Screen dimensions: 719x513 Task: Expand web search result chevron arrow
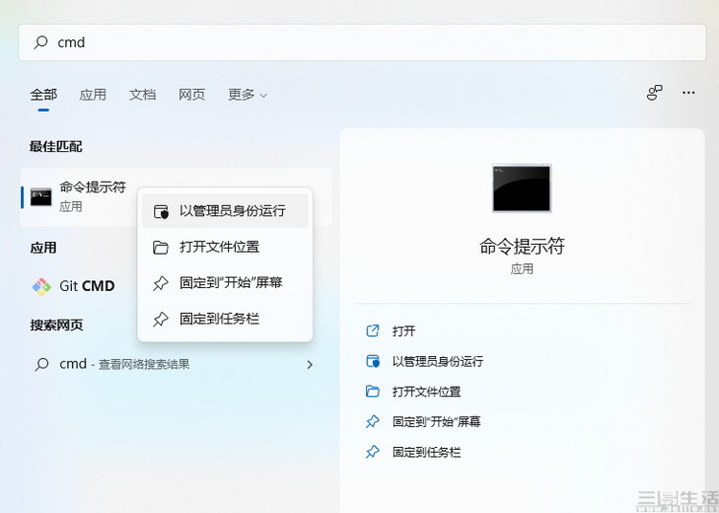pos(310,365)
